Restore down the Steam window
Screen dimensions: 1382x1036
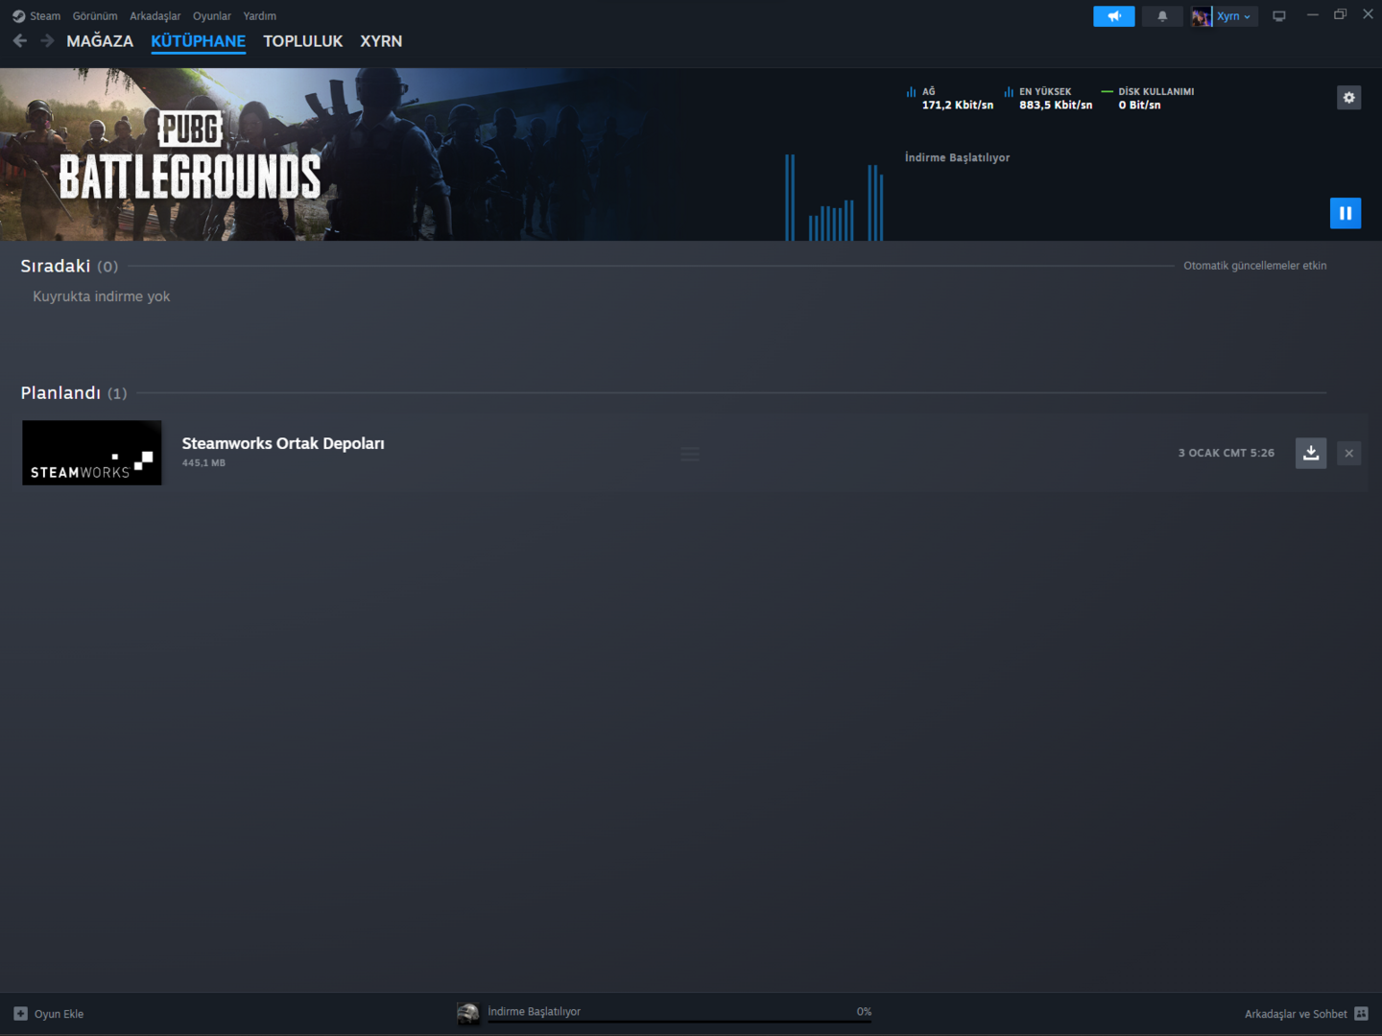[x=1340, y=14]
